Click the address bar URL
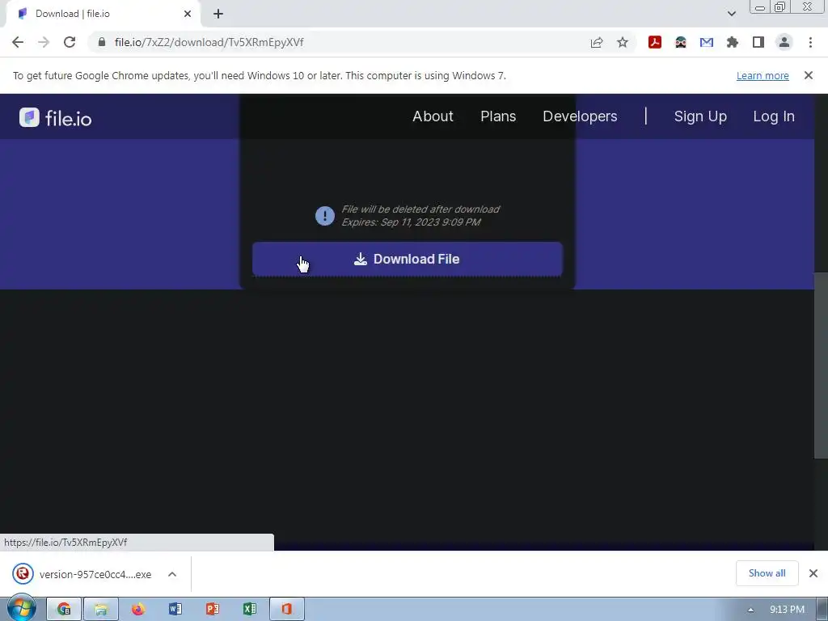828x621 pixels. 209,42
